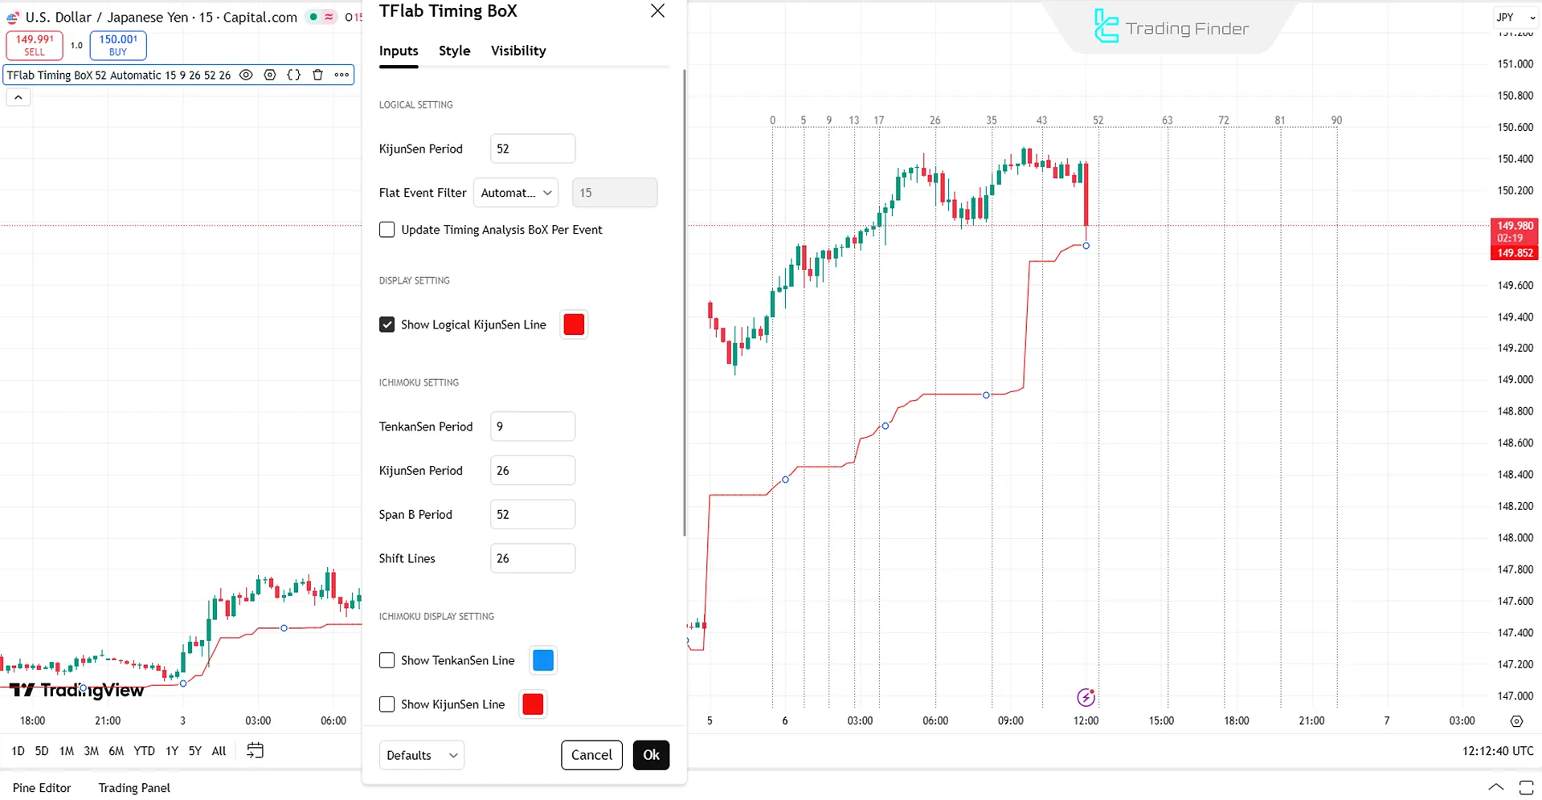Click the chart scale settings gear icon

click(1518, 720)
